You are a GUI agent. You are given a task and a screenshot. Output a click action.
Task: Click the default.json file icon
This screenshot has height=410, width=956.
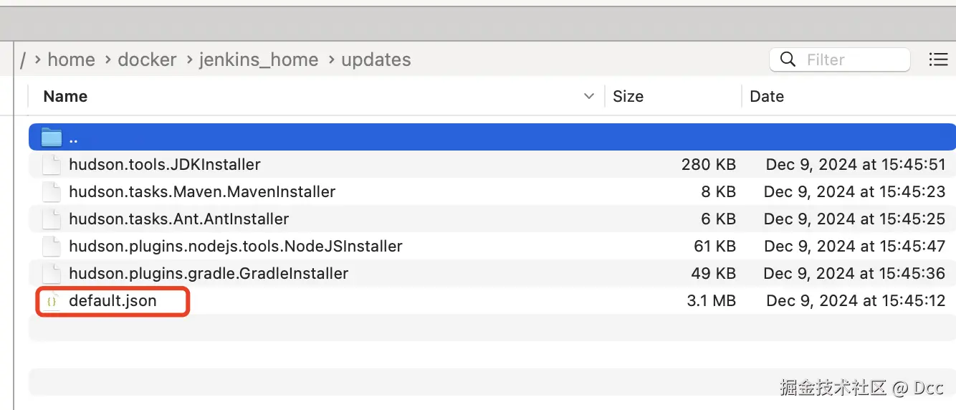pyautogui.click(x=51, y=301)
